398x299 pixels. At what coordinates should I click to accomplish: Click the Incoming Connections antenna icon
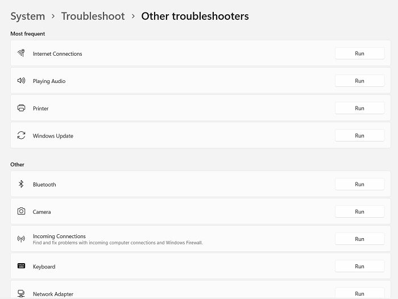coord(21,239)
